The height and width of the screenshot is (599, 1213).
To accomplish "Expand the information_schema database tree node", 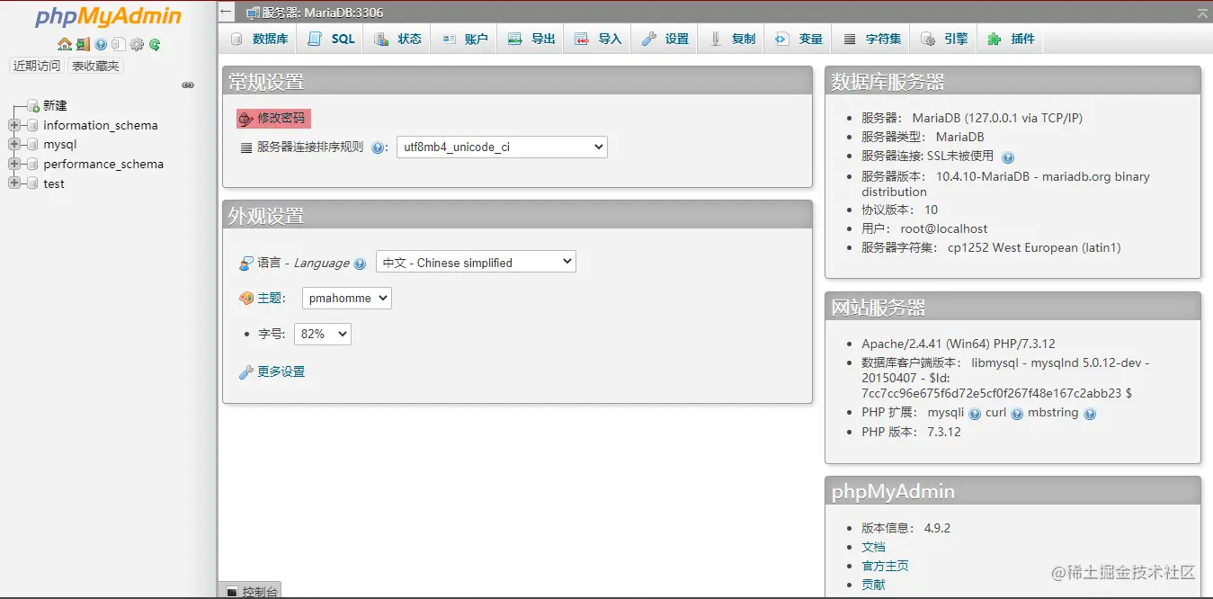I will point(13,125).
